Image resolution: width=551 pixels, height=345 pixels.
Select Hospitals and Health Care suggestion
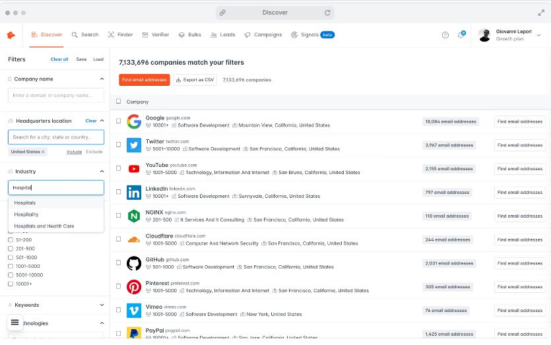56,226
